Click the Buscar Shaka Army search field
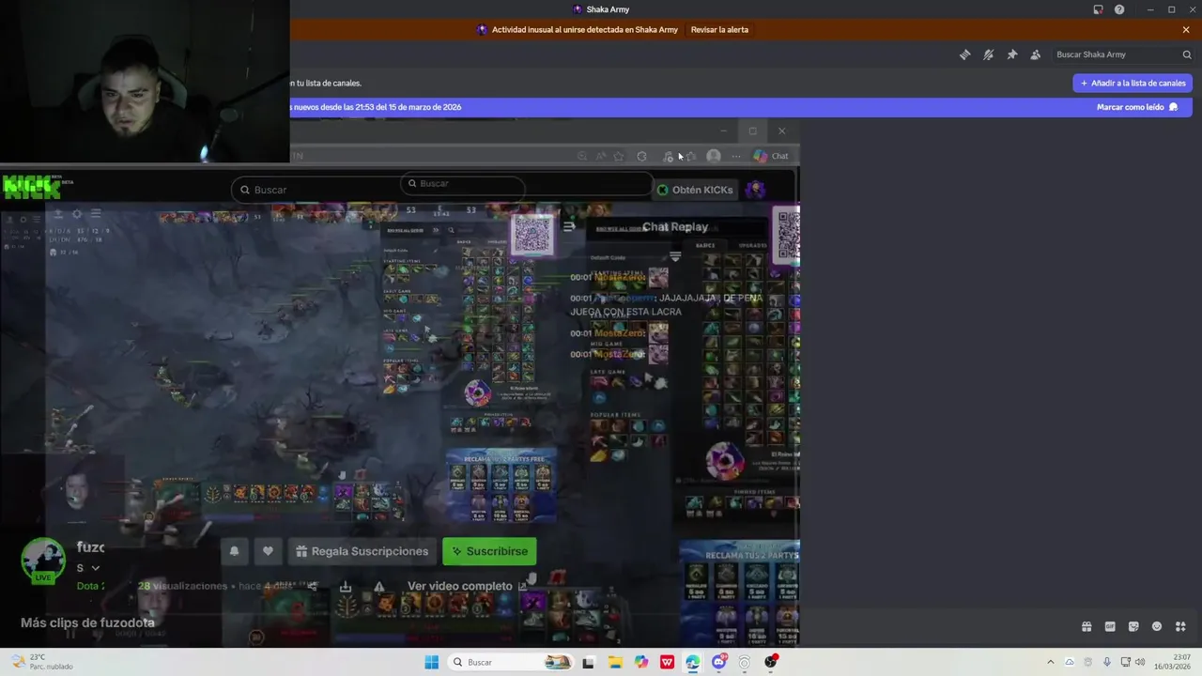1202x676 pixels. (1123, 54)
